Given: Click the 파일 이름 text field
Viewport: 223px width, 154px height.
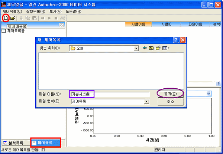Looking at the screenshot, I should [x=110, y=94].
